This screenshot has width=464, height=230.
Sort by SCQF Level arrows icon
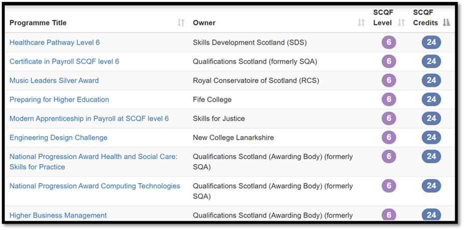tap(401, 23)
